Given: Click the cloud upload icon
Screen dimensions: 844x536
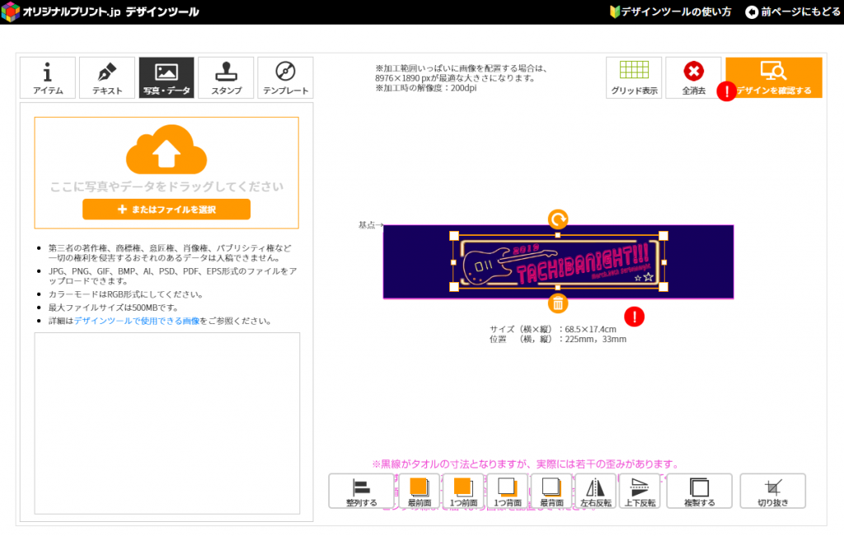Looking at the screenshot, I should pyautogui.click(x=166, y=149).
